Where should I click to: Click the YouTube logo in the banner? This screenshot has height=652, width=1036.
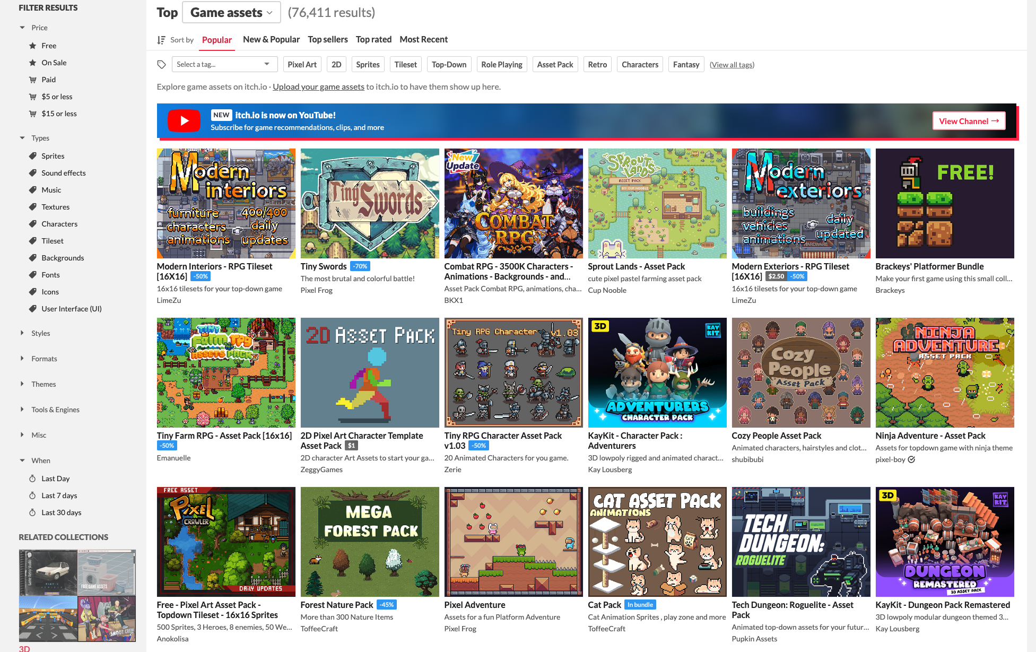pyautogui.click(x=184, y=121)
